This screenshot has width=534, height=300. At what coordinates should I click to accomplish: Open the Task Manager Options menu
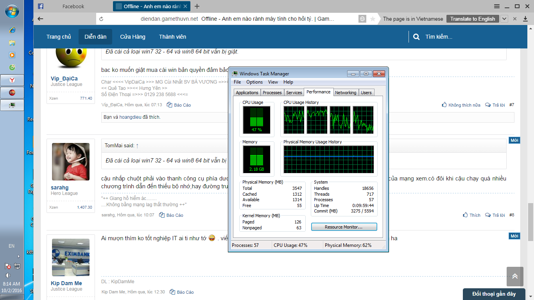(x=254, y=82)
